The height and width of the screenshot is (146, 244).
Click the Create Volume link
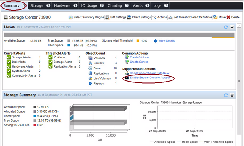(139, 57)
